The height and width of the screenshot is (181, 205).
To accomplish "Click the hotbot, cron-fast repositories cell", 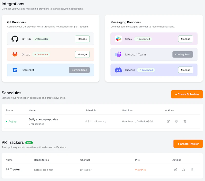I will click(x=44, y=170).
